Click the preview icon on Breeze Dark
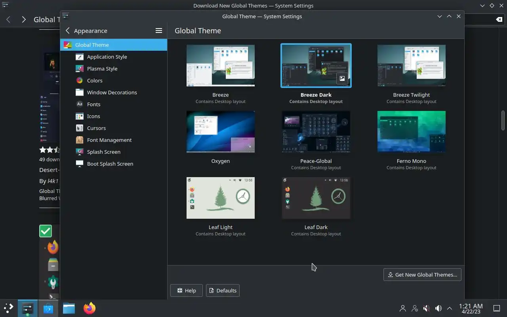The width and height of the screenshot is (507, 317). (342, 78)
